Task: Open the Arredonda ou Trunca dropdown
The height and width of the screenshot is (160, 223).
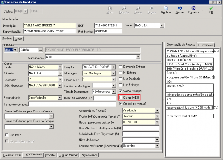Action: (157, 111)
